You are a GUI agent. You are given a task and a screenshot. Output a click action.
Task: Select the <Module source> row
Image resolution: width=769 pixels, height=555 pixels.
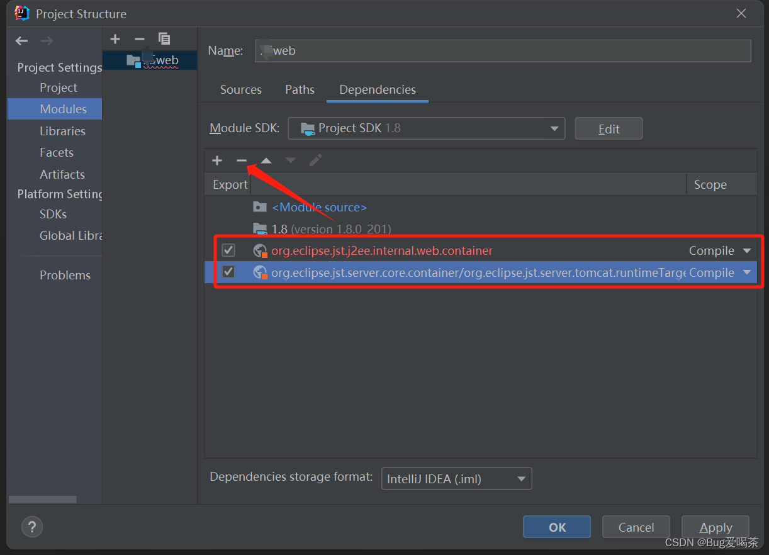pos(481,207)
